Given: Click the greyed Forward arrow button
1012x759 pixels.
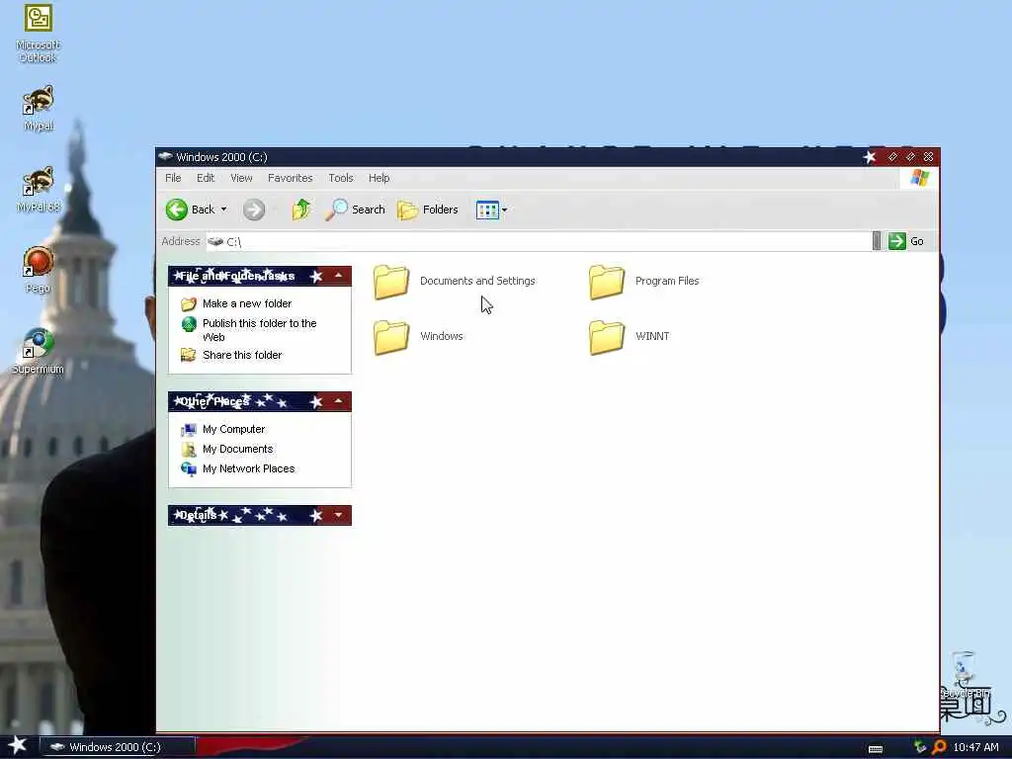Looking at the screenshot, I should [x=254, y=210].
